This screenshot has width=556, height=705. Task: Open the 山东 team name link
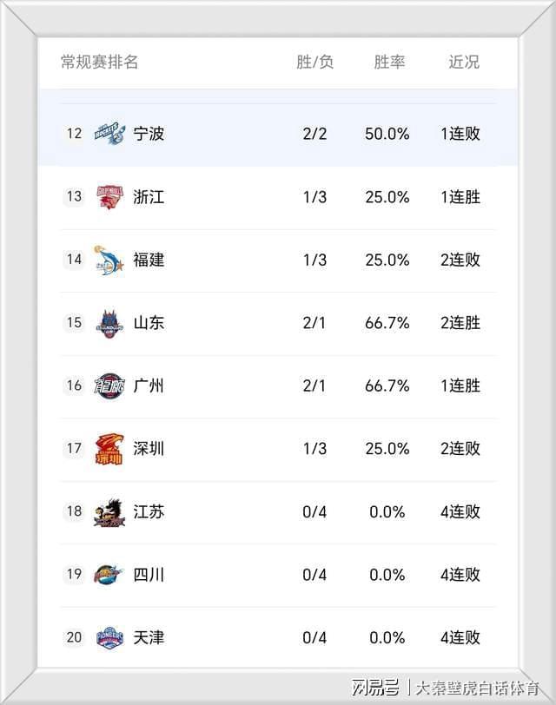pos(149,323)
